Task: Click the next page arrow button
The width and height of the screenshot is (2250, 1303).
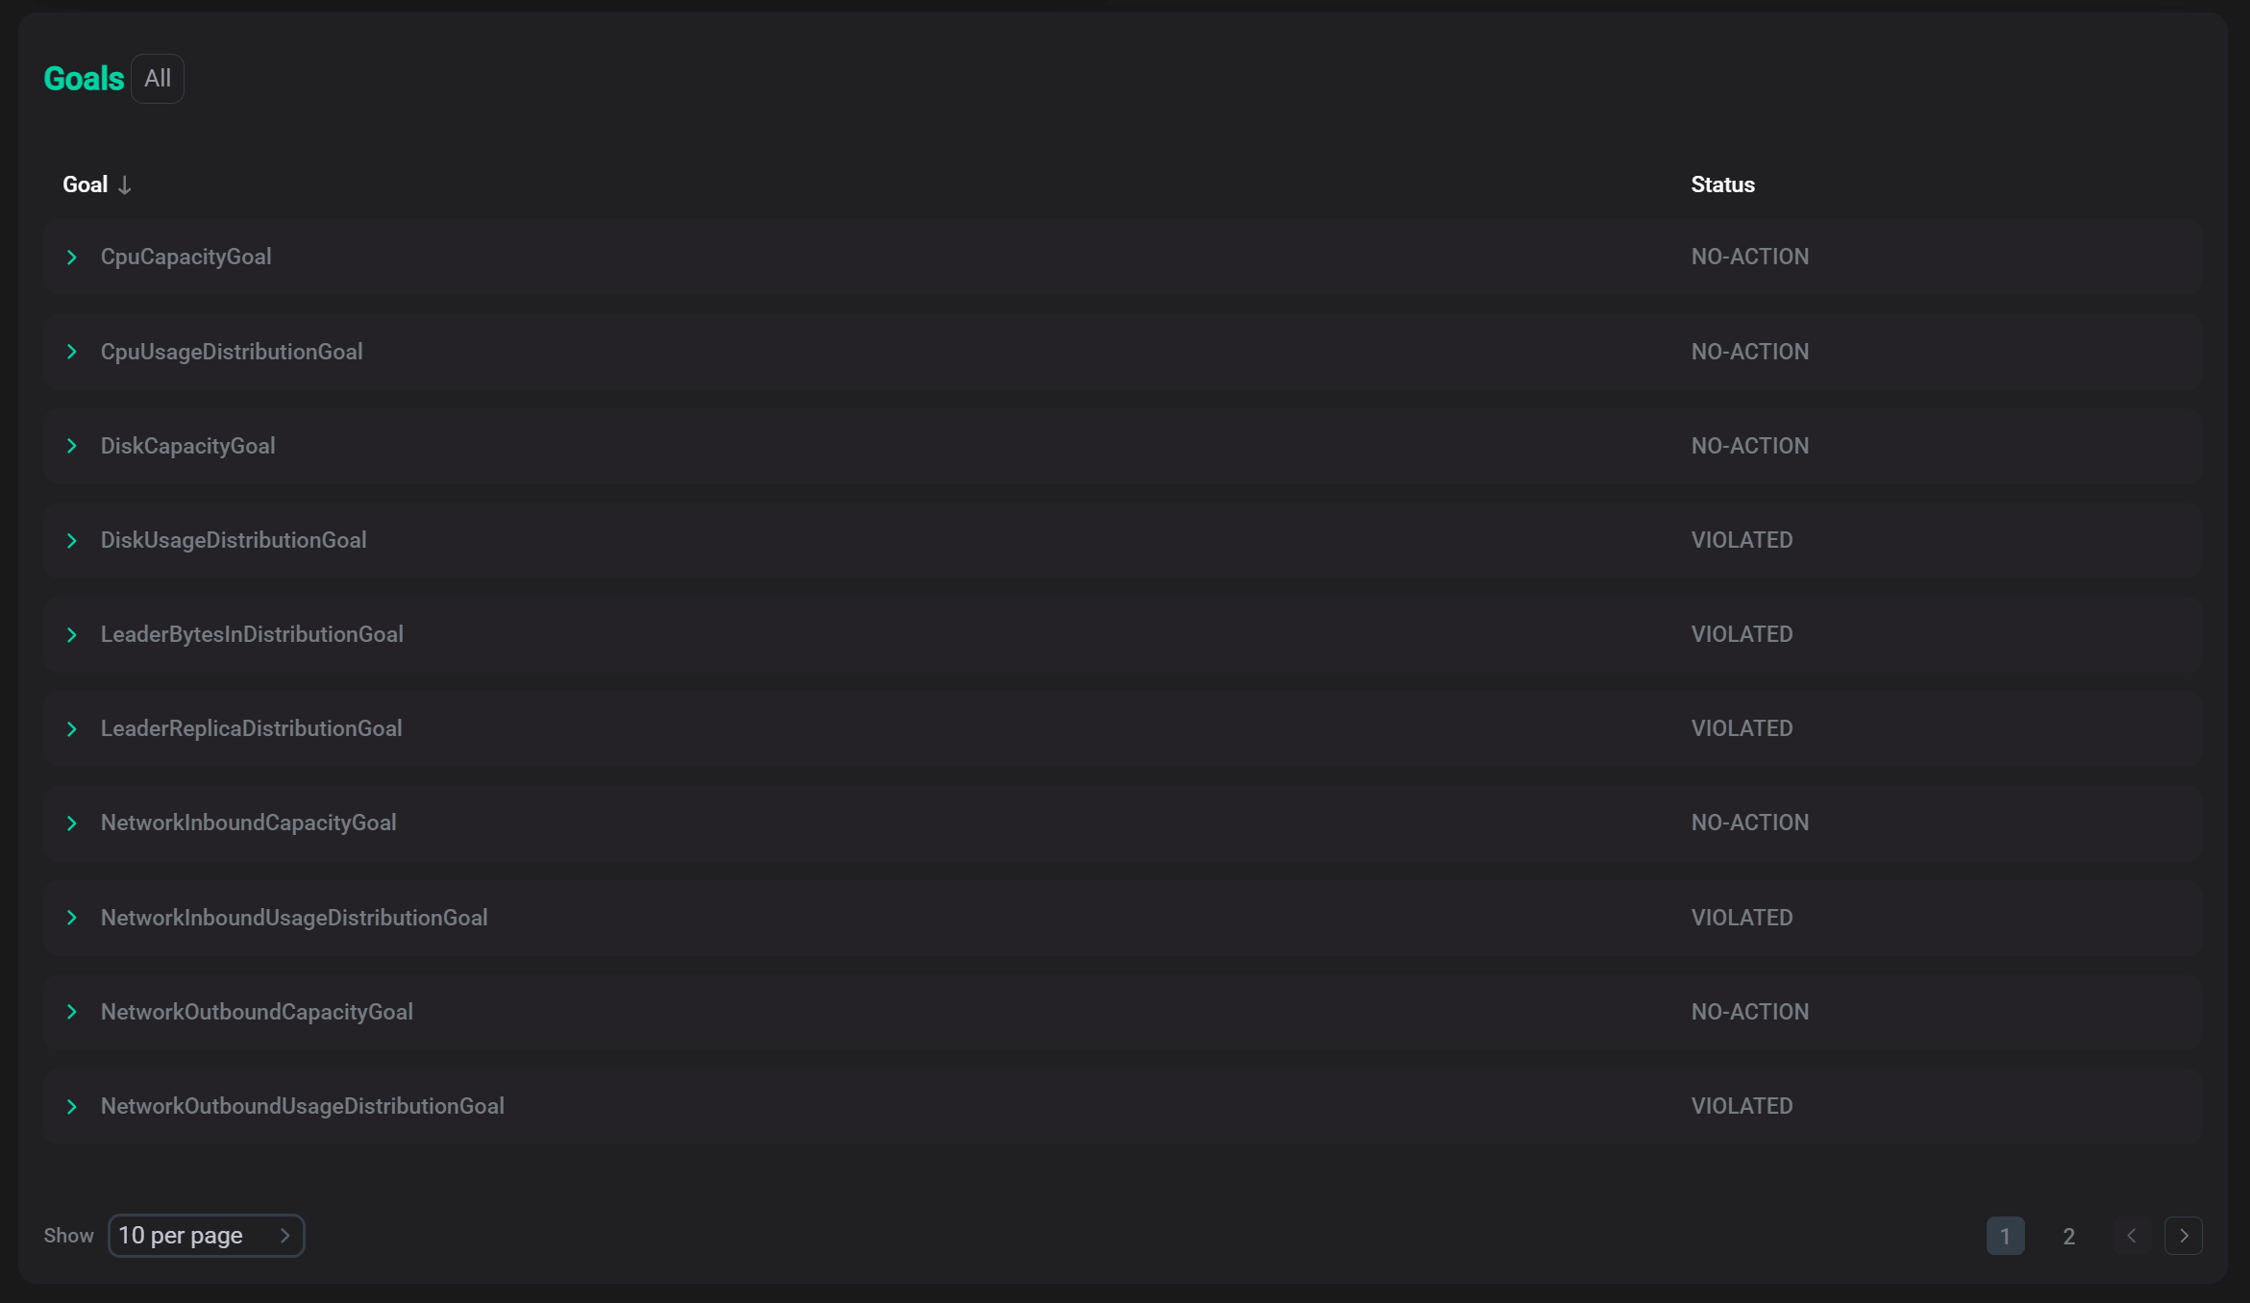Action: 2184,1236
